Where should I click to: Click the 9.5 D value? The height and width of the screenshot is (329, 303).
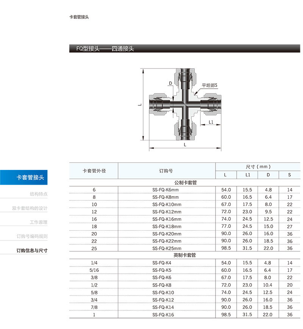point(268,212)
